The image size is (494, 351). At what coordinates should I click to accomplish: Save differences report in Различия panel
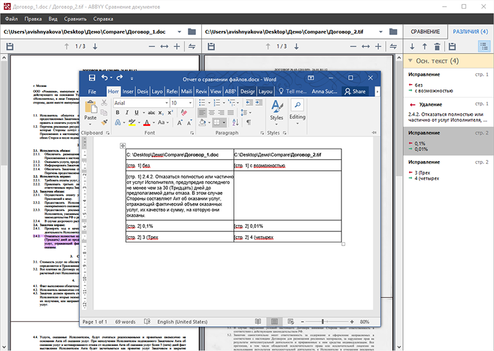[452, 47]
